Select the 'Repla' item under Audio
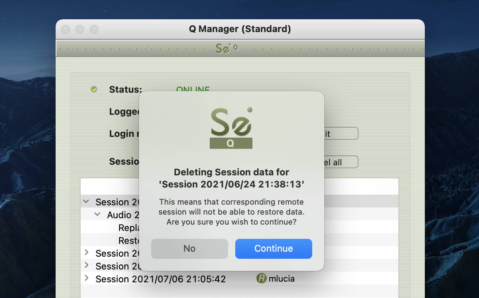 128,228
